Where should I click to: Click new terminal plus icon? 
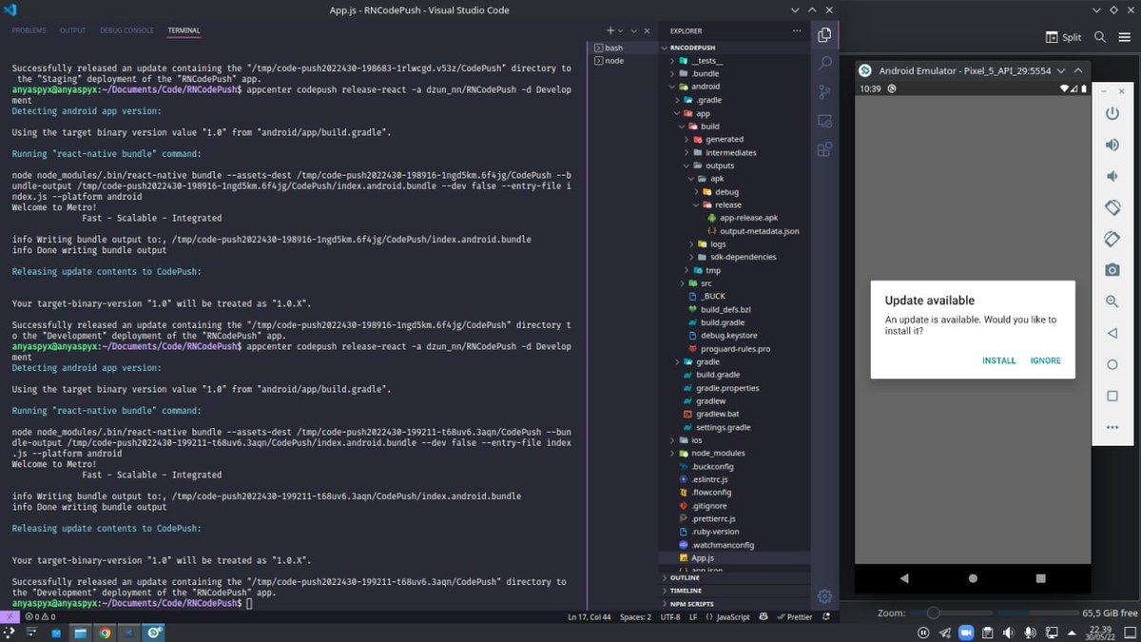click(x=610, y=30)
